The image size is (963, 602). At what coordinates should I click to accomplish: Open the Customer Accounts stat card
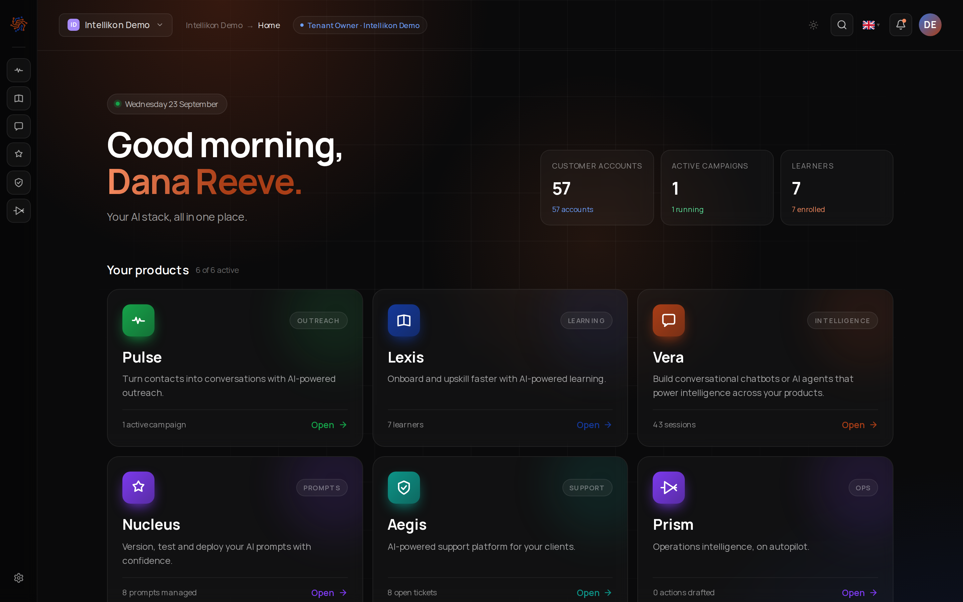point(597,188)
